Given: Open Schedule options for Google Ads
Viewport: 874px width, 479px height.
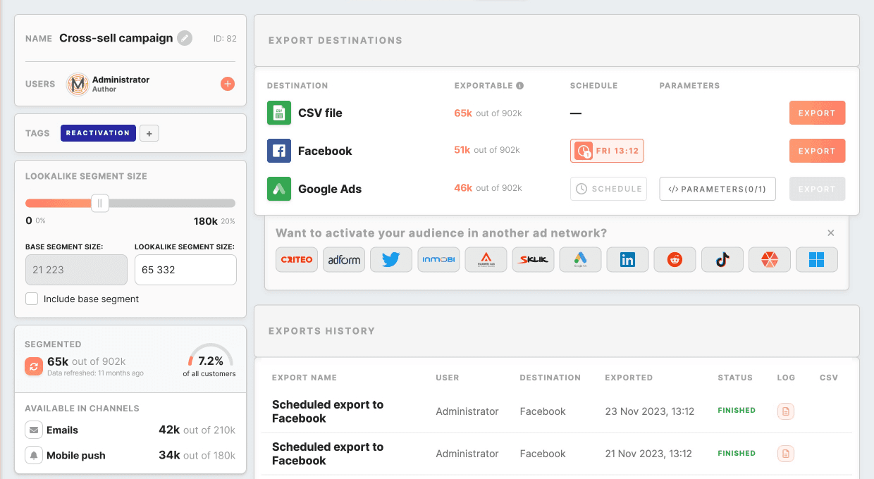Looking at the screenshot, I should click(x=608, y=189).
